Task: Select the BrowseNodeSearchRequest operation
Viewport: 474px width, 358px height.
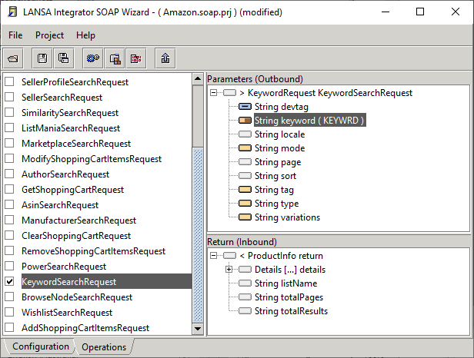Action: tap(77, 297)
